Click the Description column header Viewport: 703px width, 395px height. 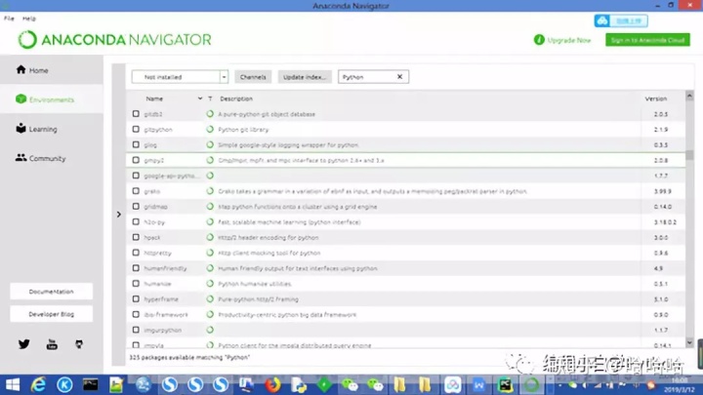(236, 99)
